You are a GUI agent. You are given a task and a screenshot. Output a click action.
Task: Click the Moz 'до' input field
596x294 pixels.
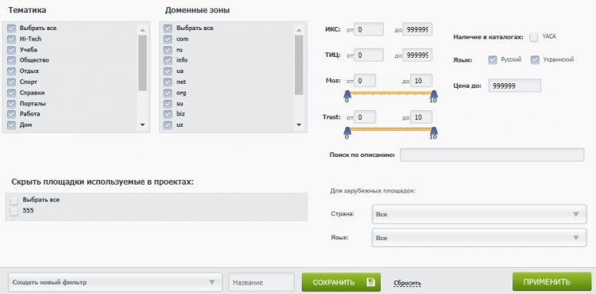point(421,80)
